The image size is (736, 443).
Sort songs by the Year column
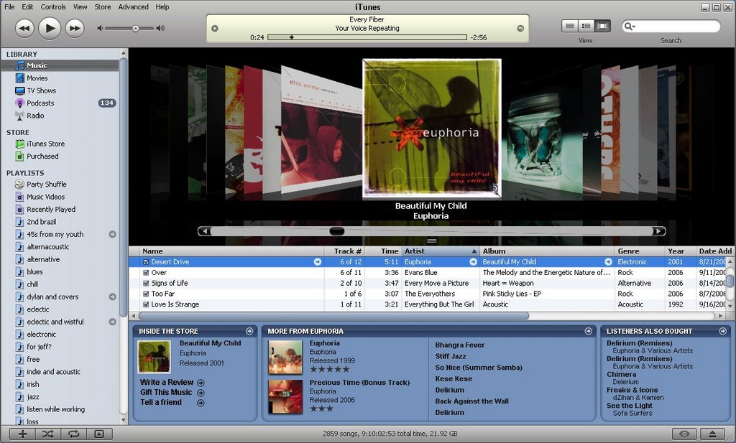681,251
